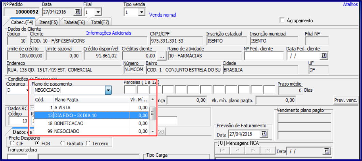Select BONIFICACAO payment plan row
The image size is (362, 161).
click(91, 123)
